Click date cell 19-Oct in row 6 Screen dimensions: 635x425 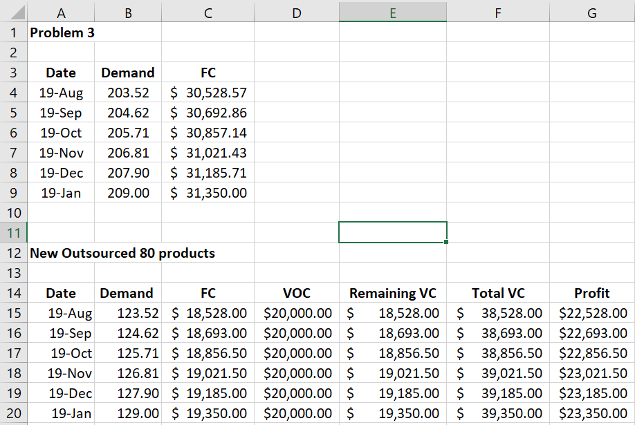click(61, 133)
